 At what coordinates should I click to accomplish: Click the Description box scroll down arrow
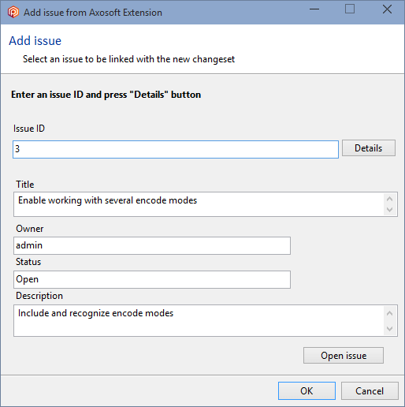point(390,329)
